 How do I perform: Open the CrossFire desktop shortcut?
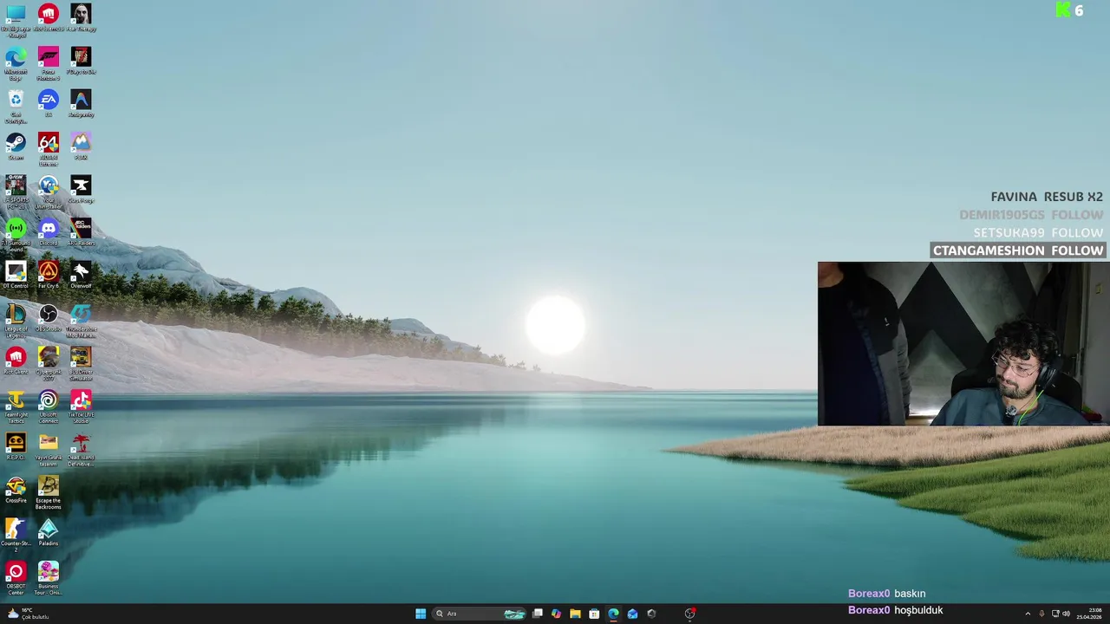pos(16,489)
